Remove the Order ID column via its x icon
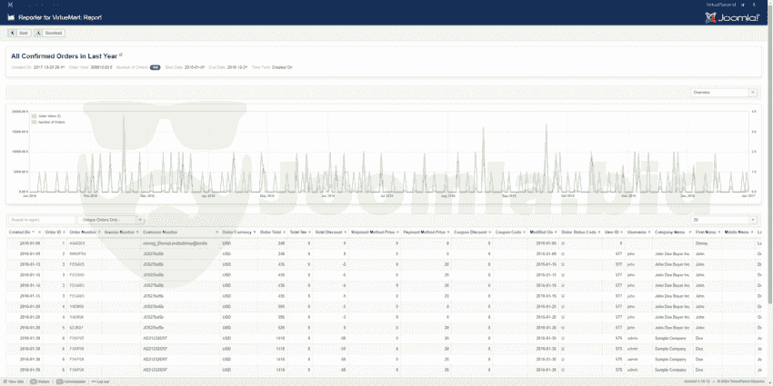773x386 pixels. point(65,233)
